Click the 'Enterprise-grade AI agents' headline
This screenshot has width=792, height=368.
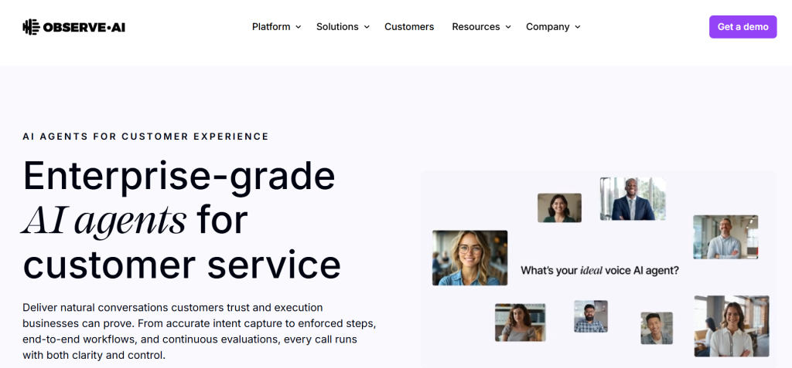179,198
